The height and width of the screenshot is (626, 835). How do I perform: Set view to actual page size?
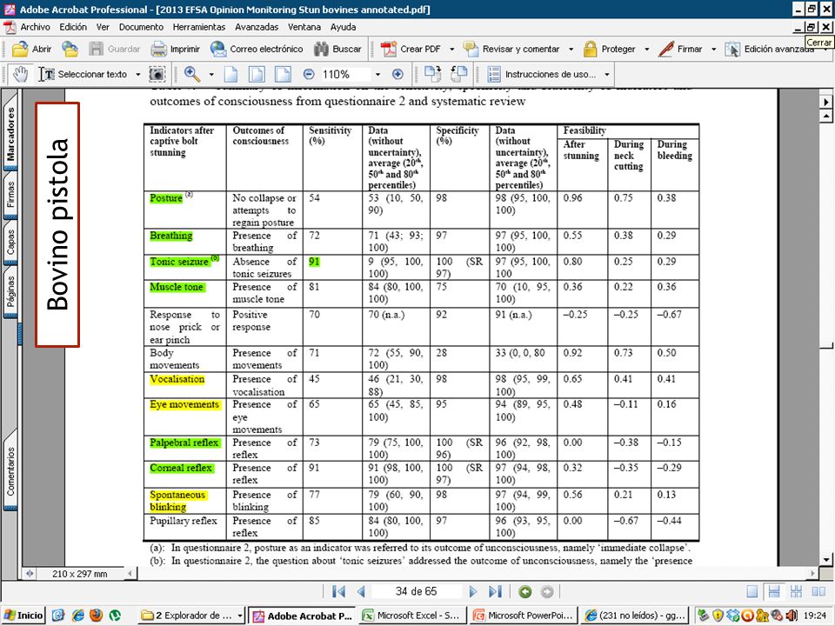[230, 75]
